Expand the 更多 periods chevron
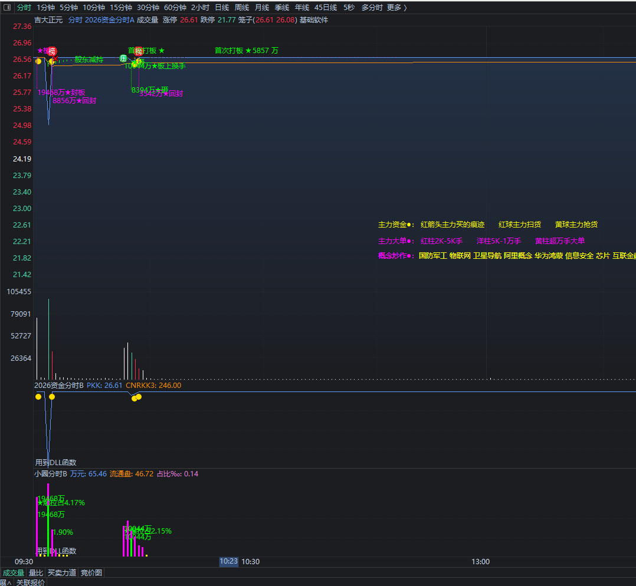The height and width of the screenshot is (586, 636). [397, 7]
